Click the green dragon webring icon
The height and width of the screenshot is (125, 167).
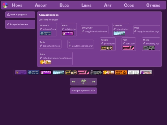point(83,82)
